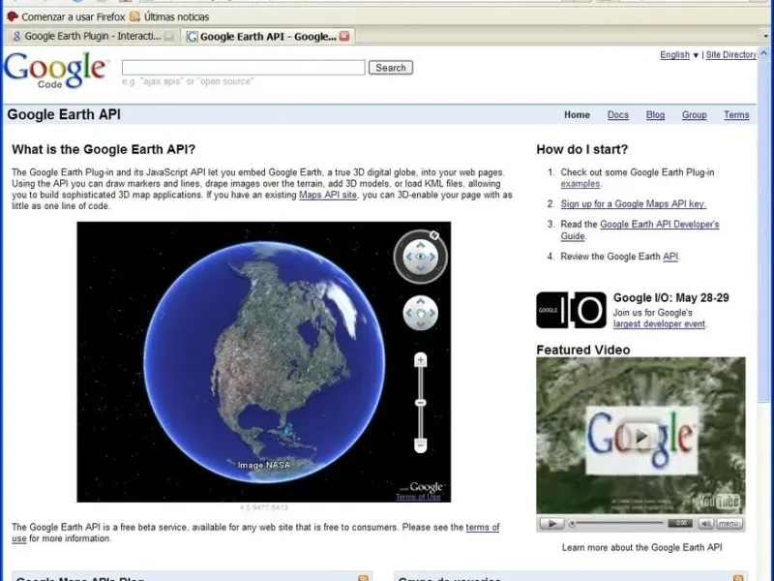
Task: Open RSS feed icon of Maps API blog
Action: 364,578
